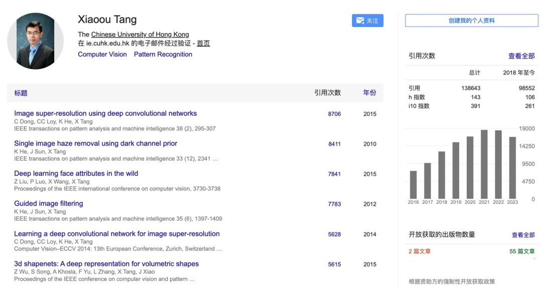Open 'Deep learning face attributes in the wild'

point(76,173)
